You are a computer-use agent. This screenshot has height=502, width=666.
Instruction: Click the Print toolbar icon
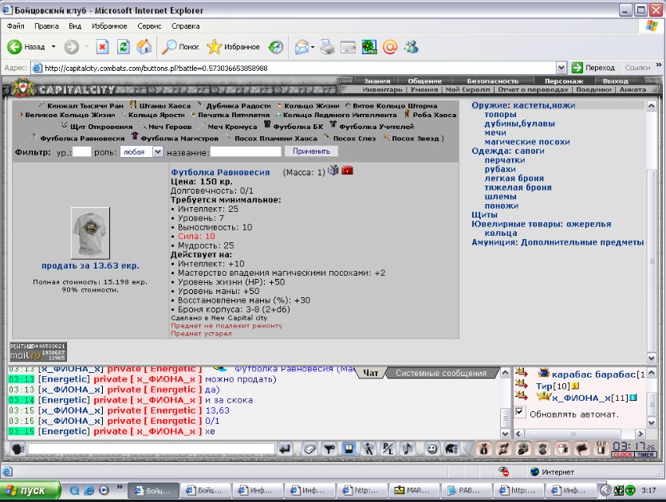click(x=327, y=47)
